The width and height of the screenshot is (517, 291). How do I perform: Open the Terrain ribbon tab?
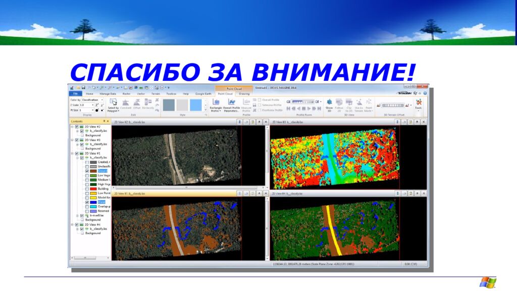tap(156, 94)
